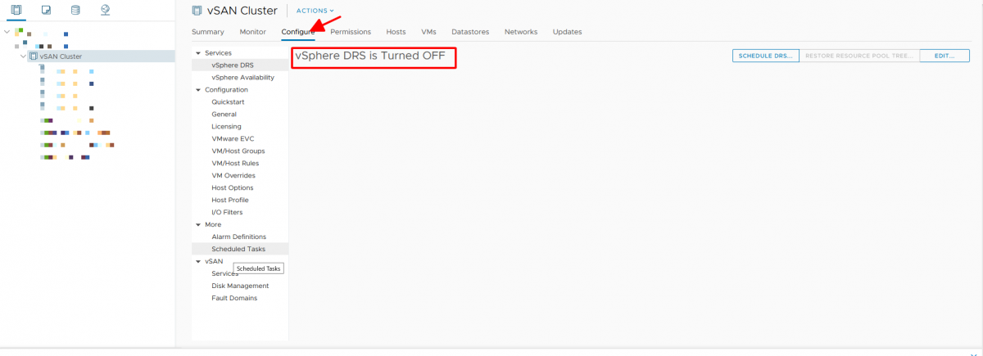Collapse the More section

(197, 224)
